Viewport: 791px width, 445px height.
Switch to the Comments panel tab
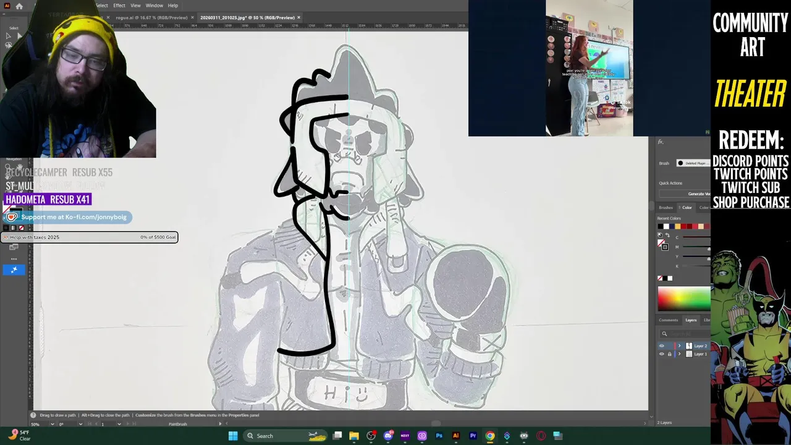click(668, 320)
